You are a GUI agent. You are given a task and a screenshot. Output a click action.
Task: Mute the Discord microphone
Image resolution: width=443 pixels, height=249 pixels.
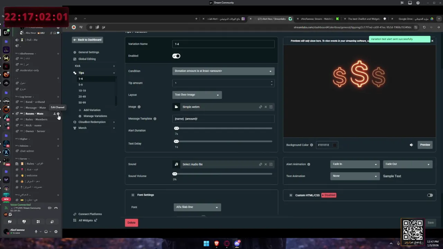tap(36, 232)
